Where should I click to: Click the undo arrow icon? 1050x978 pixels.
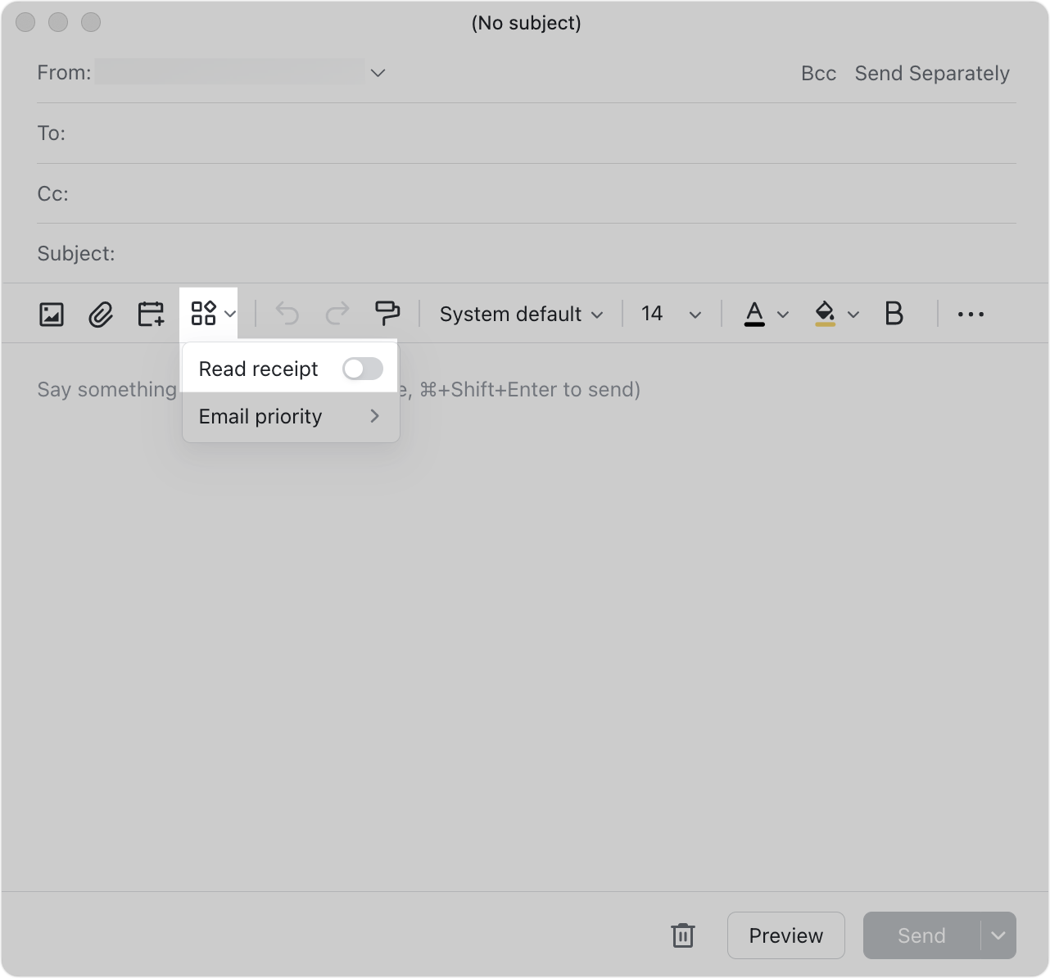coord(287,314)
